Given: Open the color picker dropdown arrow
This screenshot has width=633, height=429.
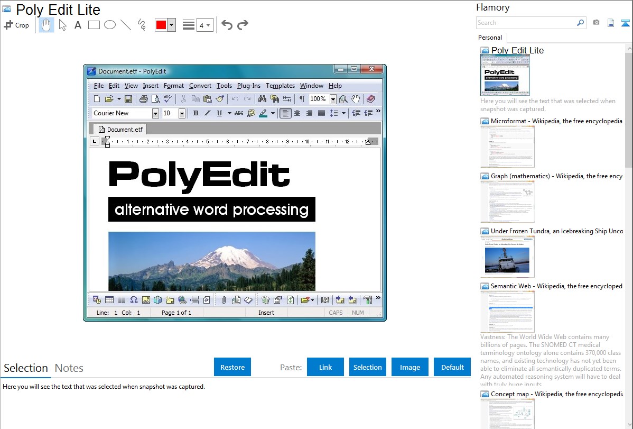Looking at the screenshot, I should pos(171,25).
